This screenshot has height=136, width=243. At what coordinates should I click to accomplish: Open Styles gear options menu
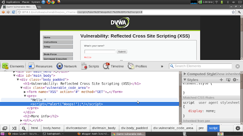point(235,80)
